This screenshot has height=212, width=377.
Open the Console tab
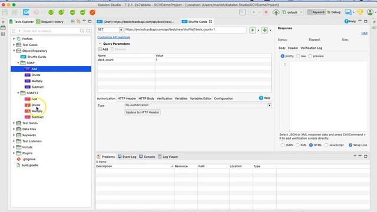point(147,157)
